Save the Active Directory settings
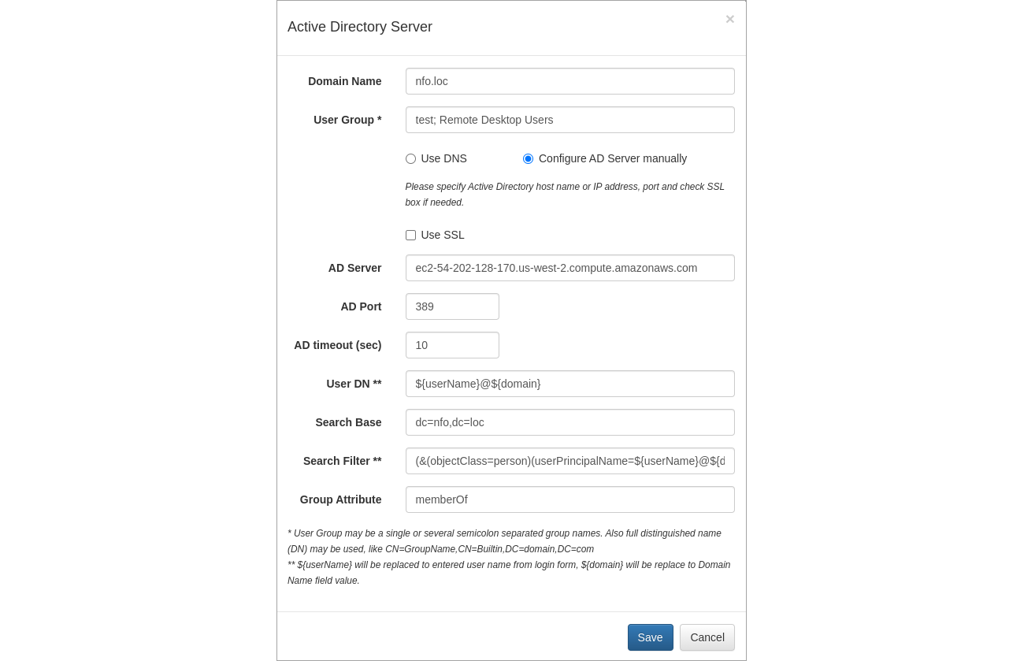 [650, 637]
